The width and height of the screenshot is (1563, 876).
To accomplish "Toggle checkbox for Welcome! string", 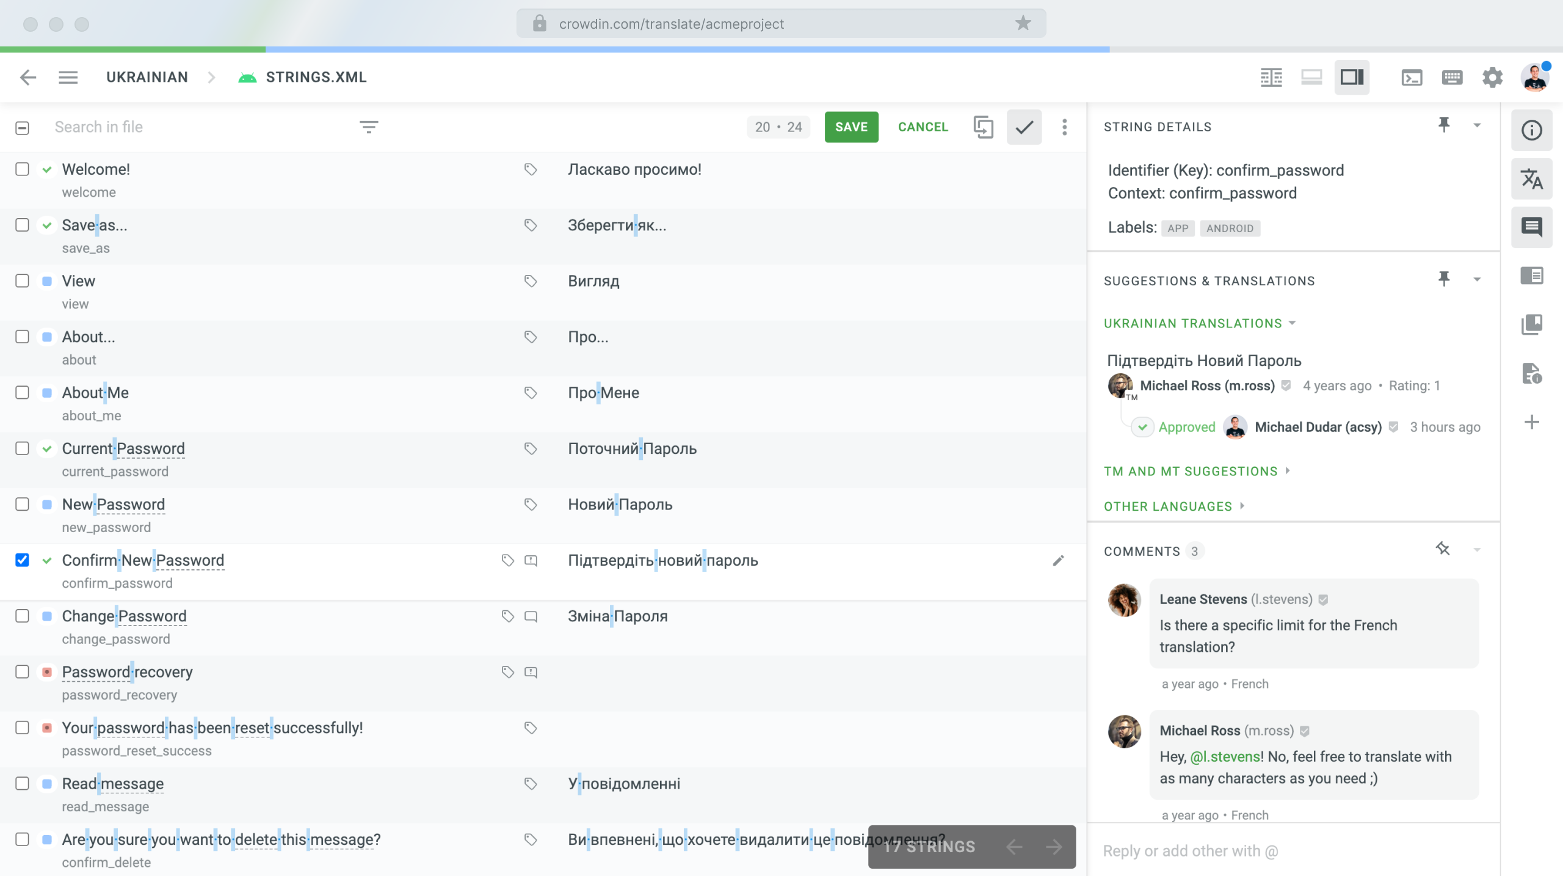I will click(21, 169).
